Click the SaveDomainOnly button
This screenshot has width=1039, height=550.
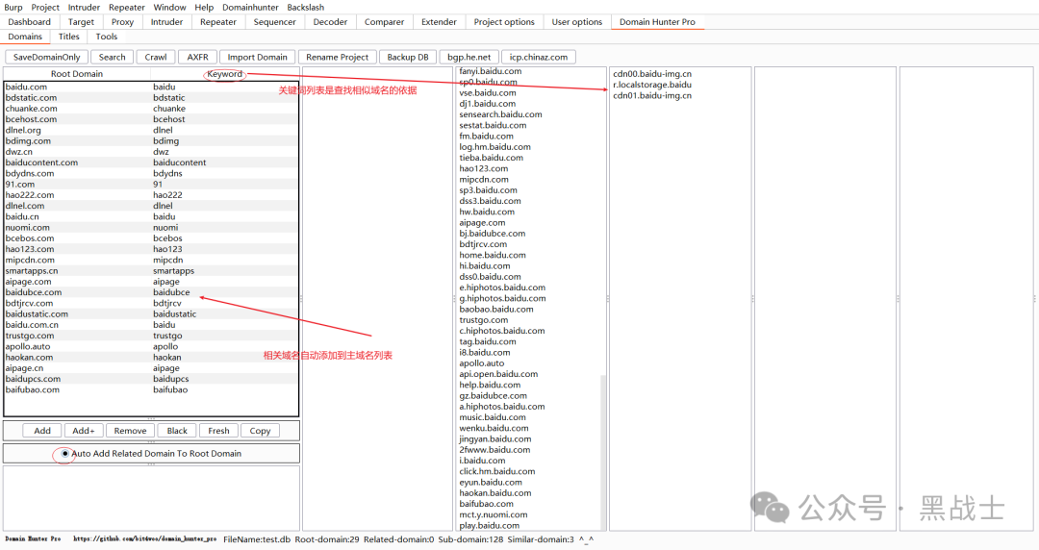(46, 57)
